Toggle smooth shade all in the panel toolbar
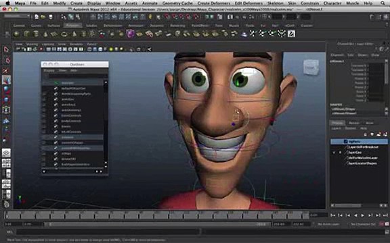 click(x=95, y=49)
